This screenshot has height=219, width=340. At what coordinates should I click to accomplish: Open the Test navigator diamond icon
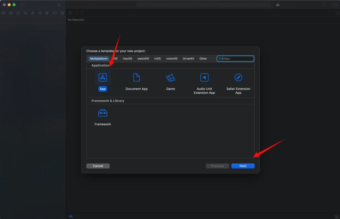[40, 13]
